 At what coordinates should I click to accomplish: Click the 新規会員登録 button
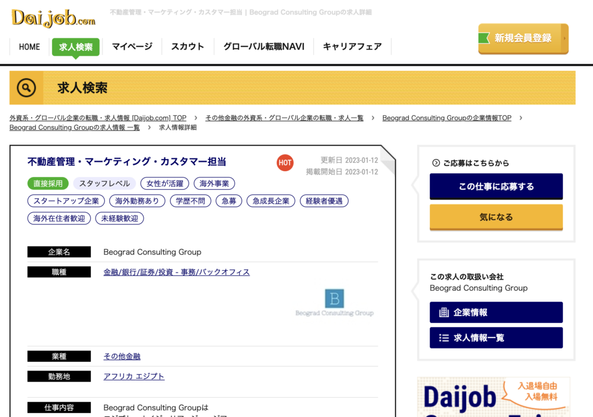pos(523,39)
